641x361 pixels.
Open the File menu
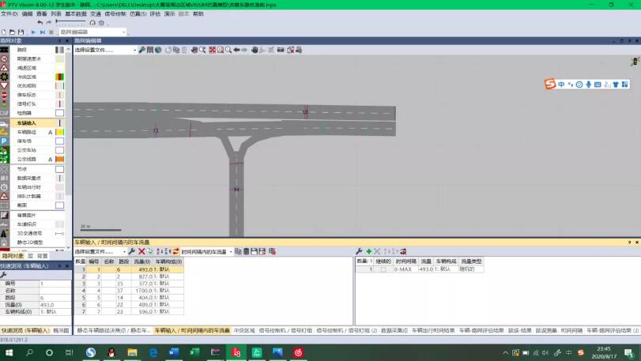pyautogui.click(x=9, y=14)
